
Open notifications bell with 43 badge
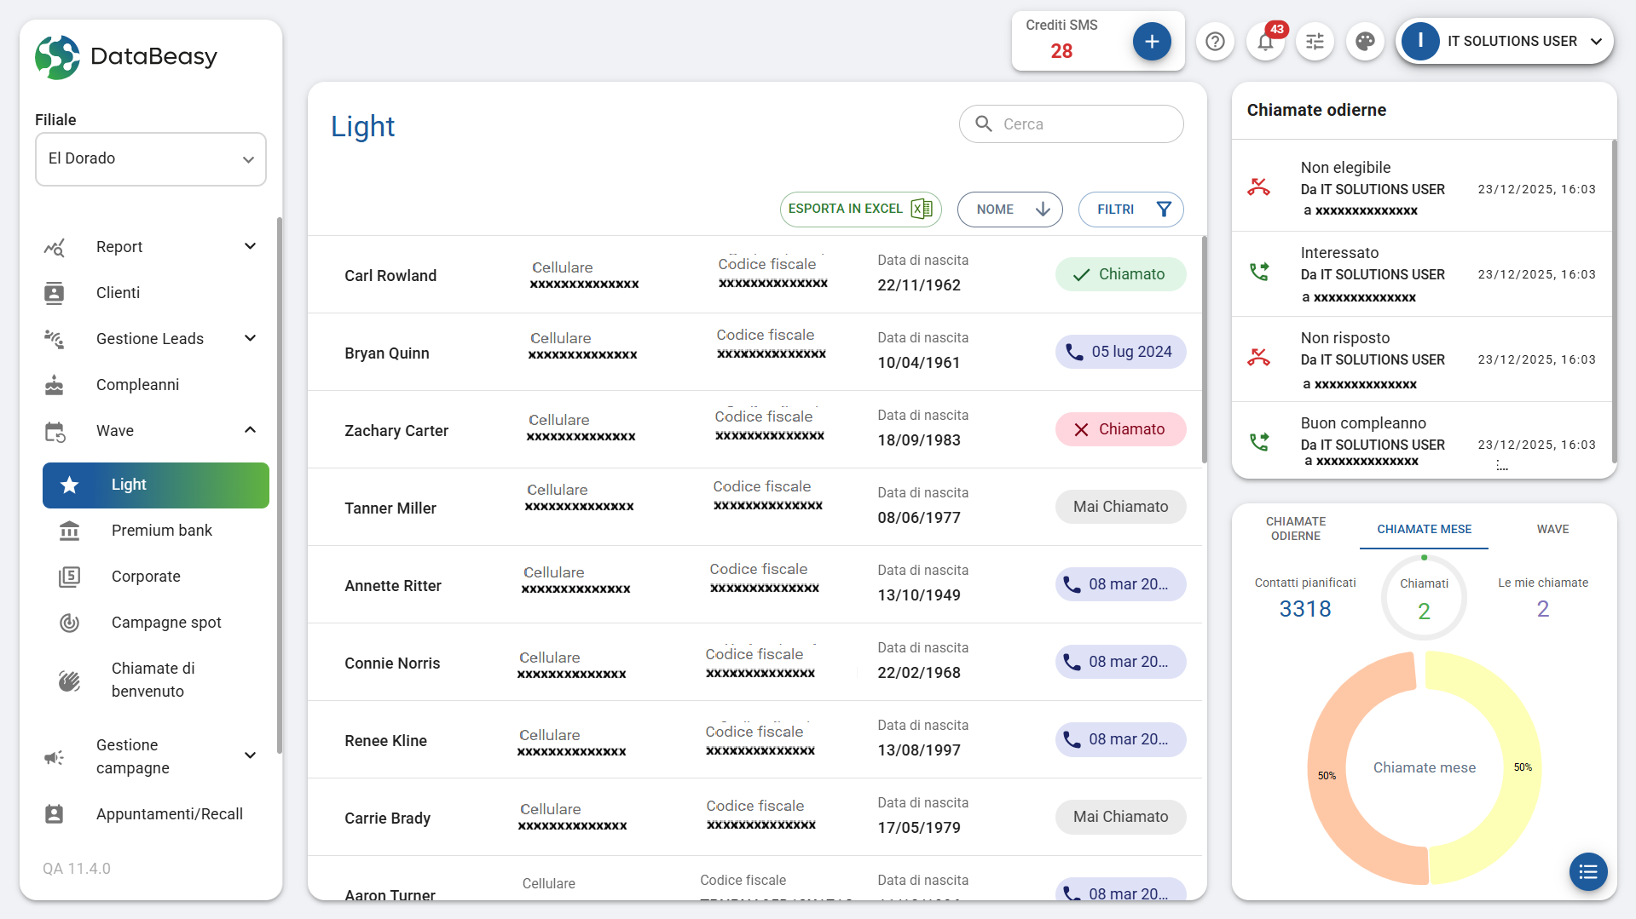[x=1265, y=41]
